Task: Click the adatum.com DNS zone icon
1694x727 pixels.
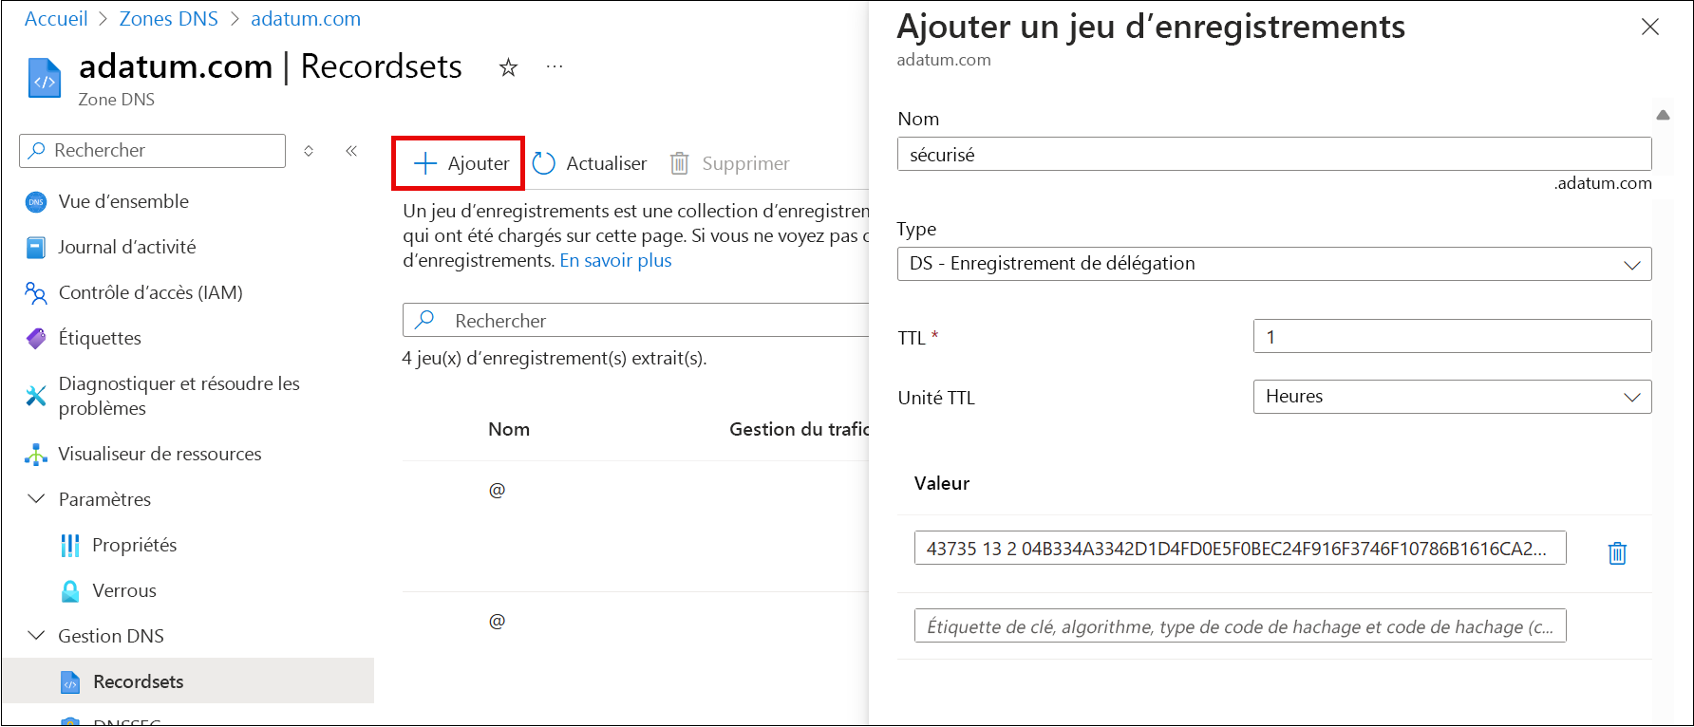Action: click(44, 78)
